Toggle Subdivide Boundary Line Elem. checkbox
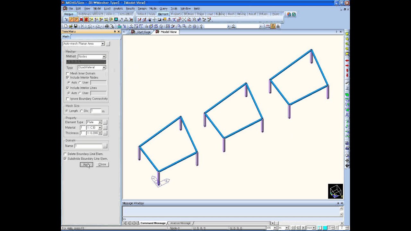The width and height of the screenshot is (411, 231). pos(65,159)
